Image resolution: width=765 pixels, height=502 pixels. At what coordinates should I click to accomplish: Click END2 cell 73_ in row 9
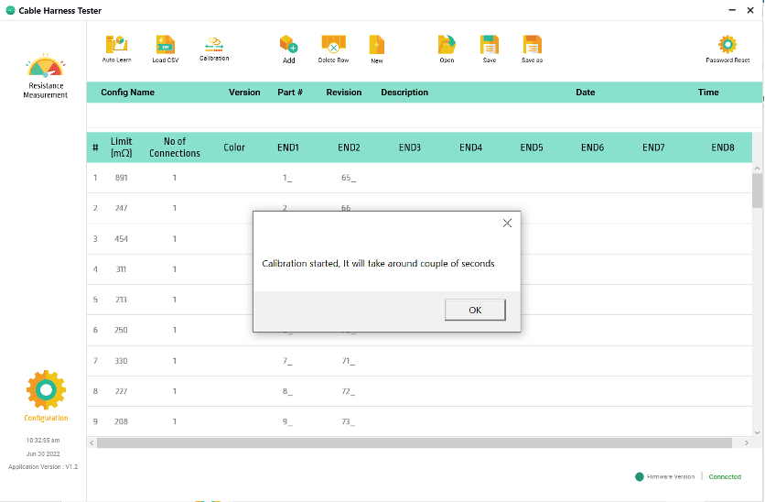point(349,421)
